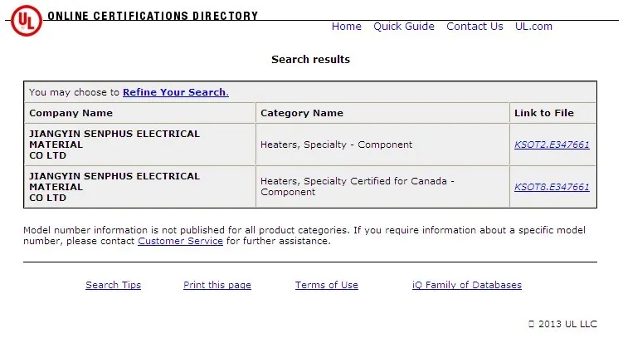The height and width of the screenshot is (353, 623).
Task: Open the Quick Guide link
Action: click(403, 27)
